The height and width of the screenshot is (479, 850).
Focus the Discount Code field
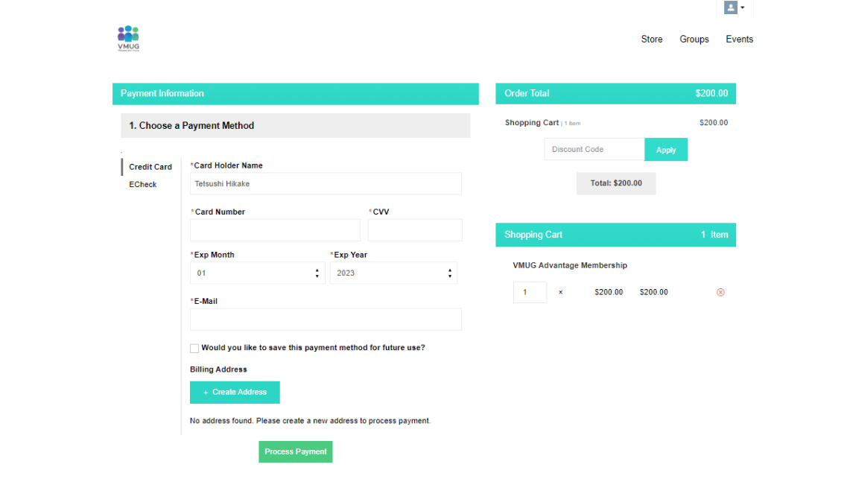594,150
